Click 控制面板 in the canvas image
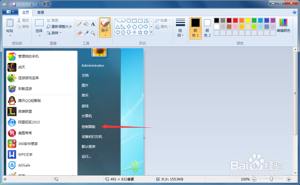This screenshot has height=185, width=300. (88, 127)
